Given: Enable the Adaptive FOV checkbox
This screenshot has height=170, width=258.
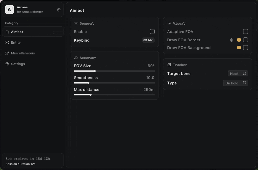Looking at the screenshot, I should tap(246, 32).
